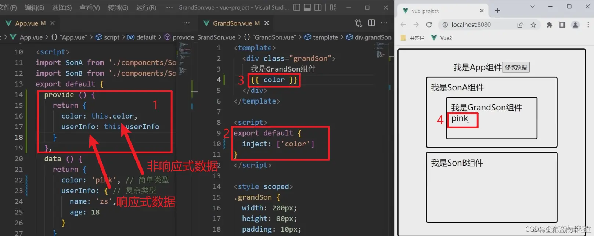Open the 查看(V) menu
The width and height of the screenshot is (594, 236).
[x=90, y=7]
